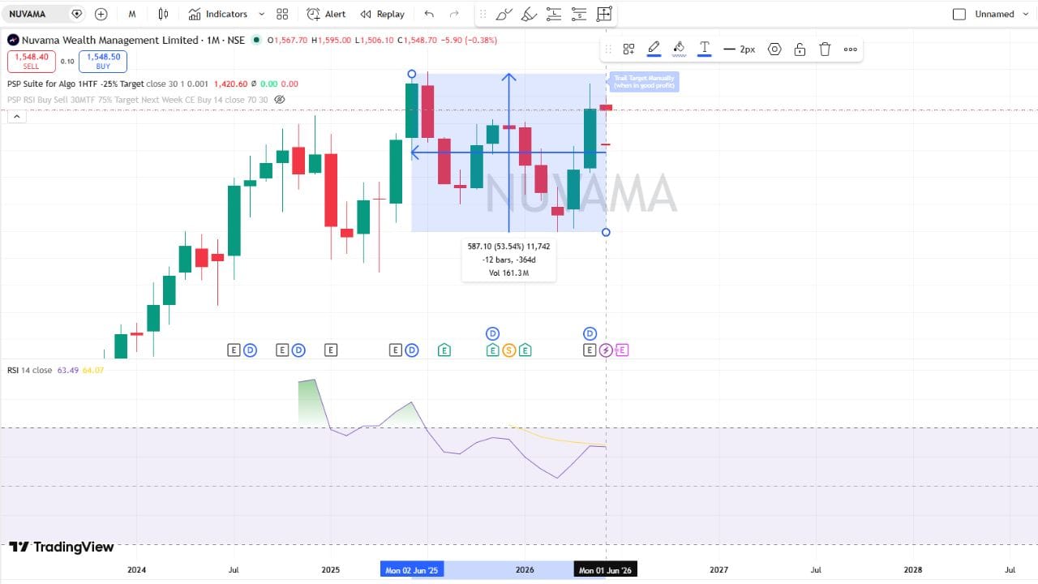Open drawing templates on the floating toolbar
This screenshot has width=1038, height=584.
point(628,49)
